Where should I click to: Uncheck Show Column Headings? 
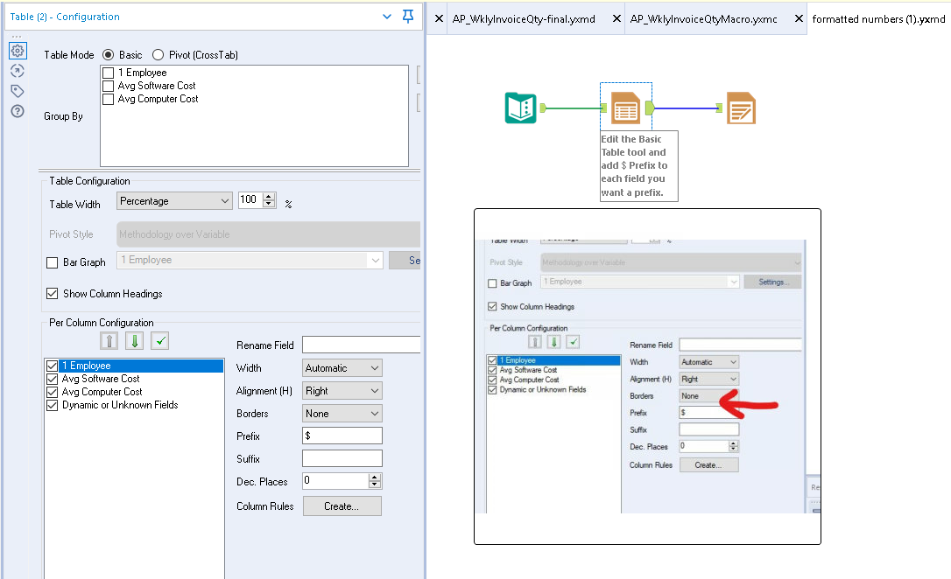coord(52,294)
